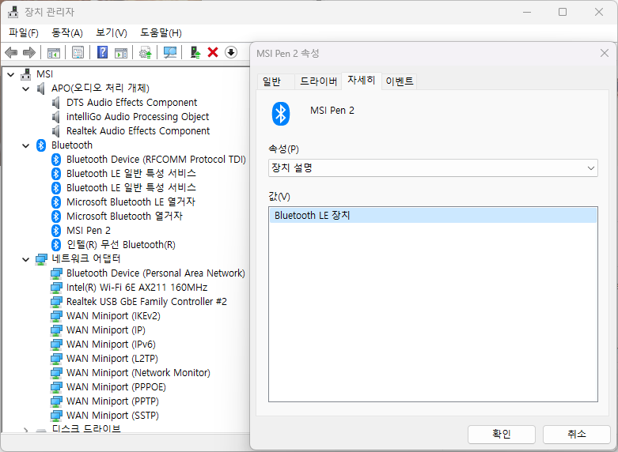The width and height of the screenshot is (618, 452).
Task: Collapse the APO(오디오 처리 개체) category
Action: (26, 89)
